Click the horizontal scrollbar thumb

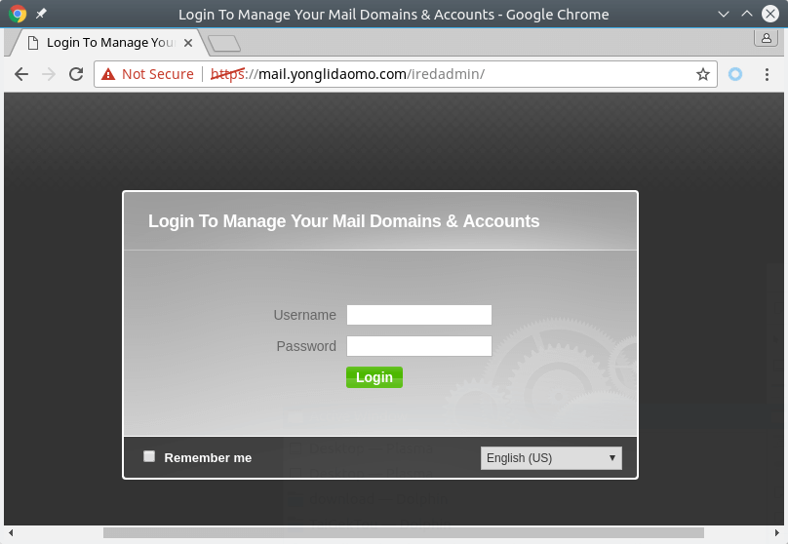coord(403,533)
